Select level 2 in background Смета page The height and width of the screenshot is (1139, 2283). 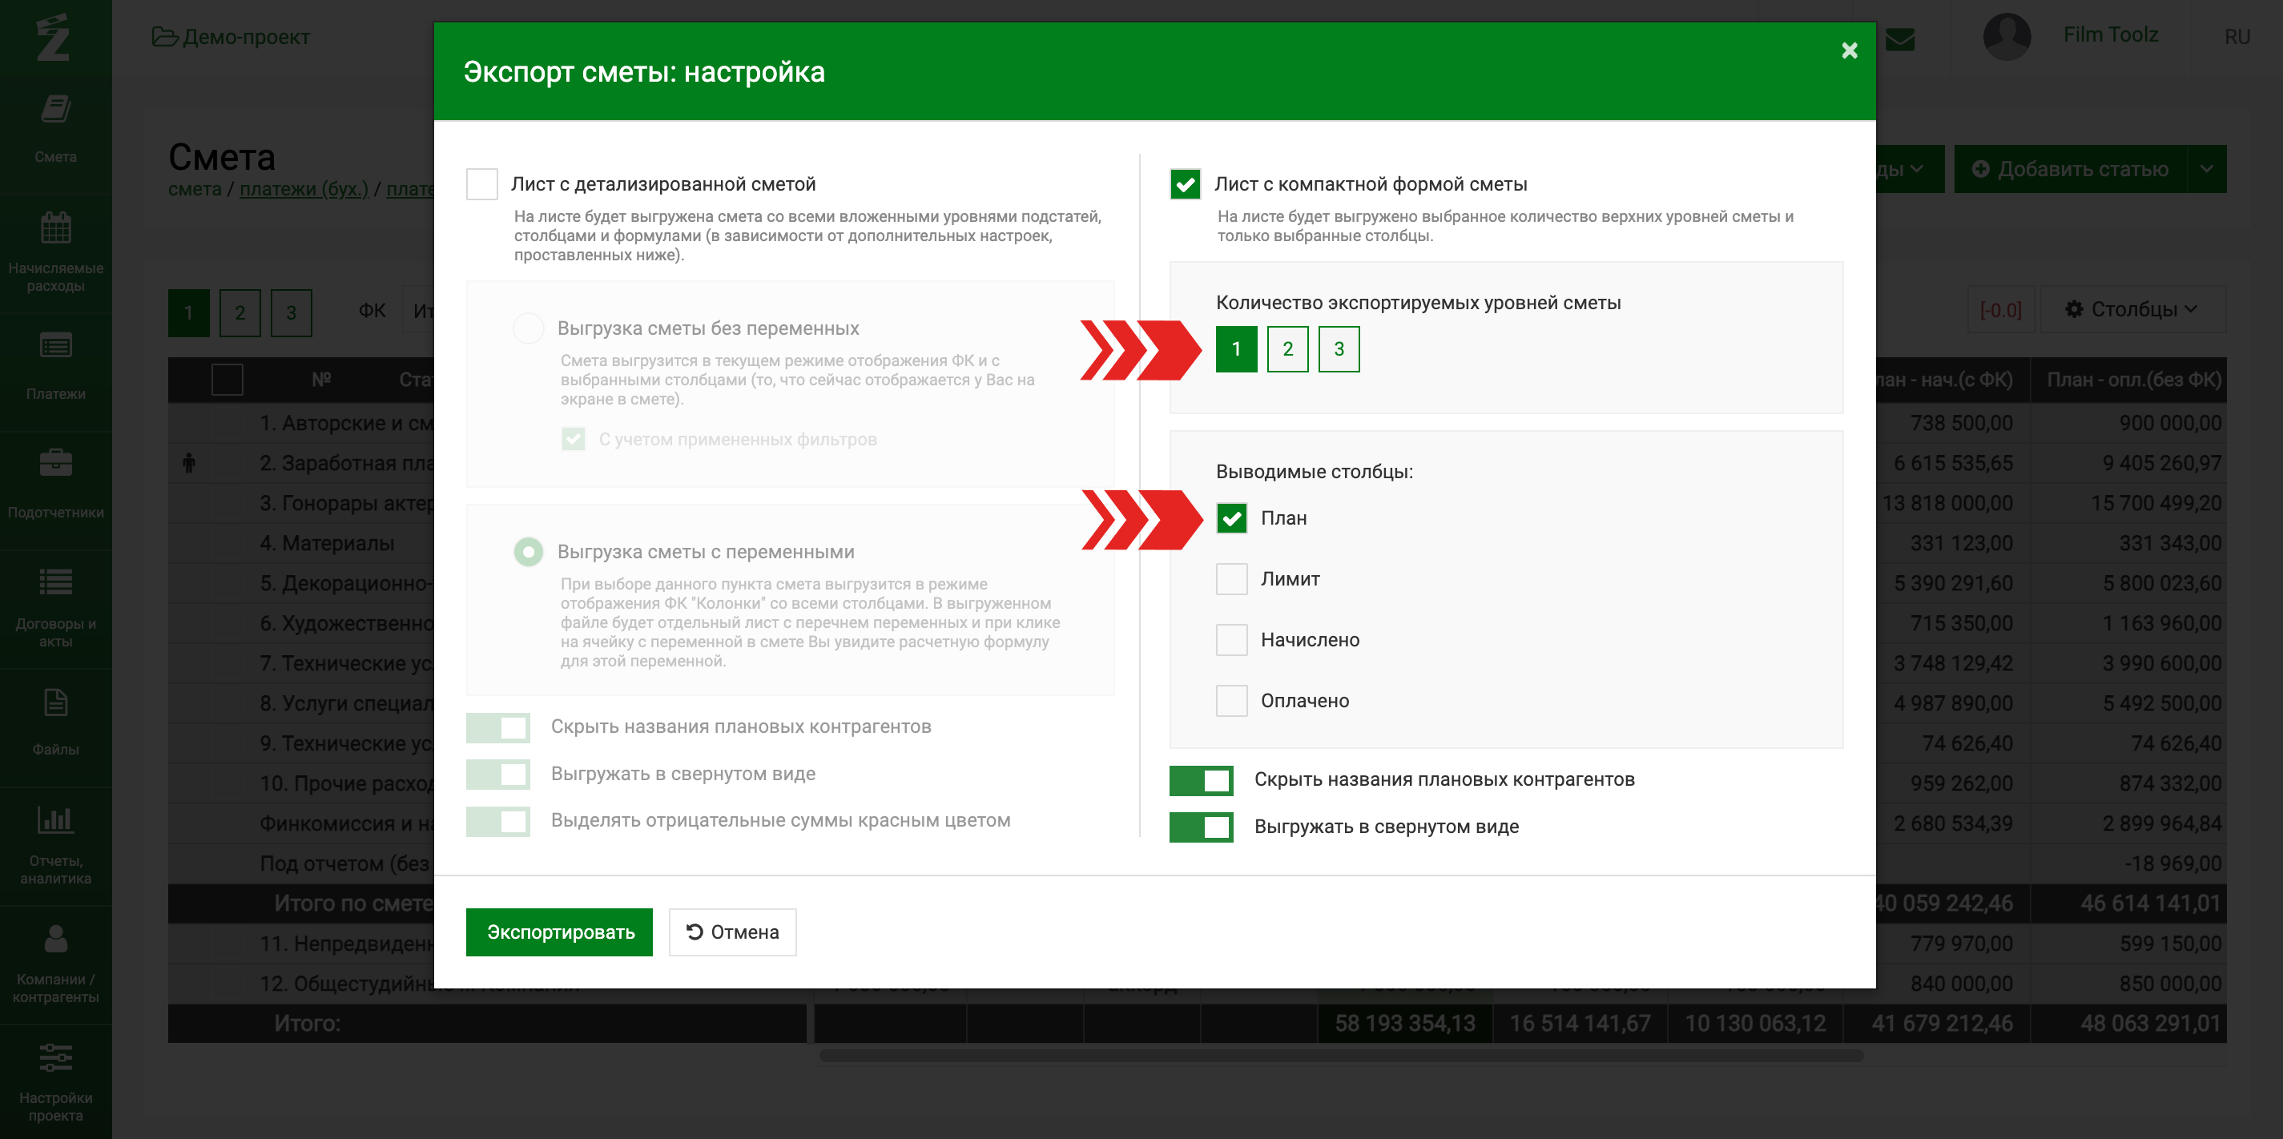(x=240, y=313)
